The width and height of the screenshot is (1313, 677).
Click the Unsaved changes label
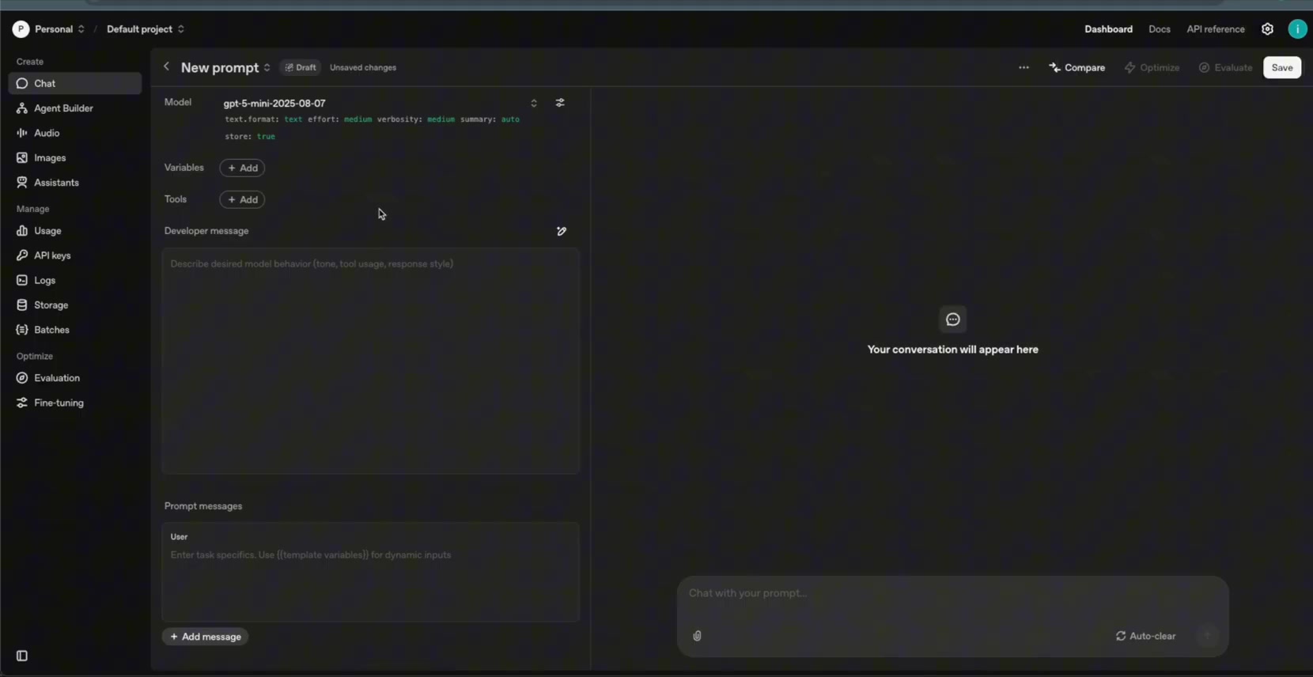tap(363, 68)
